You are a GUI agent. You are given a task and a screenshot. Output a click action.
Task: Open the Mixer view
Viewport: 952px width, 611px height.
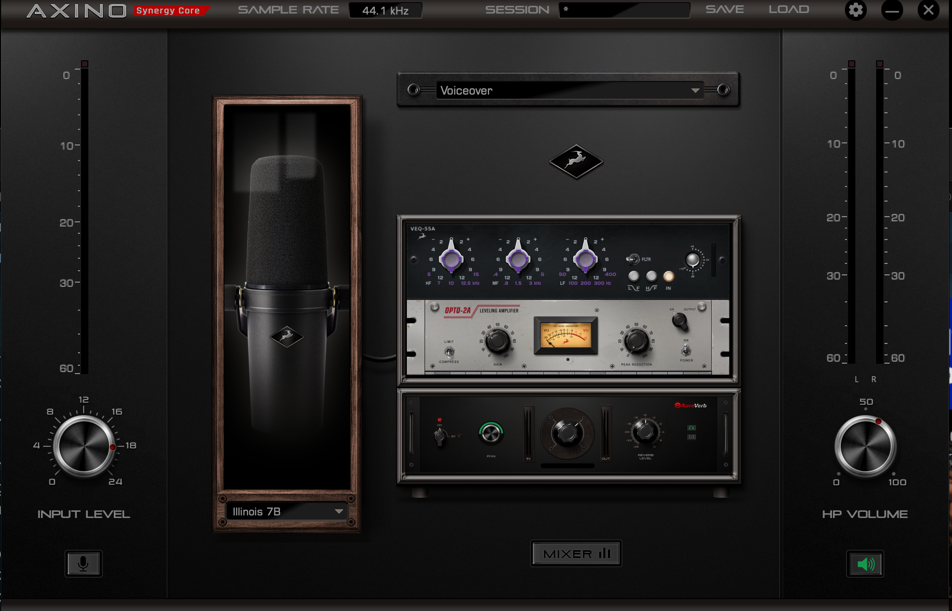click(x=576, y=554)
